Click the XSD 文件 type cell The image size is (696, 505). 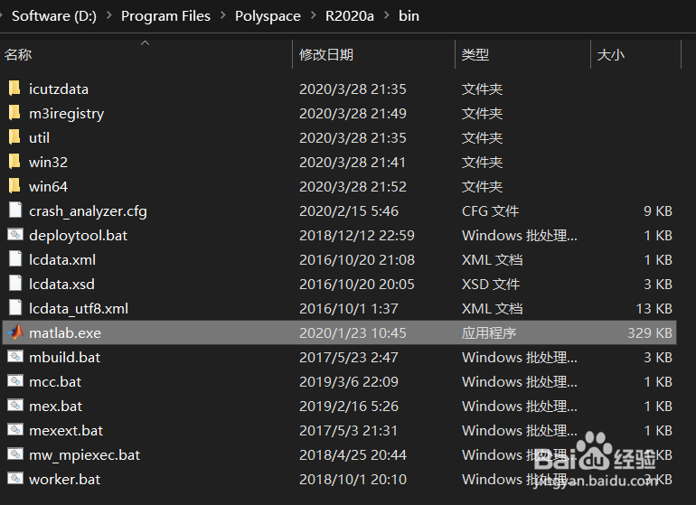[491, 284]
